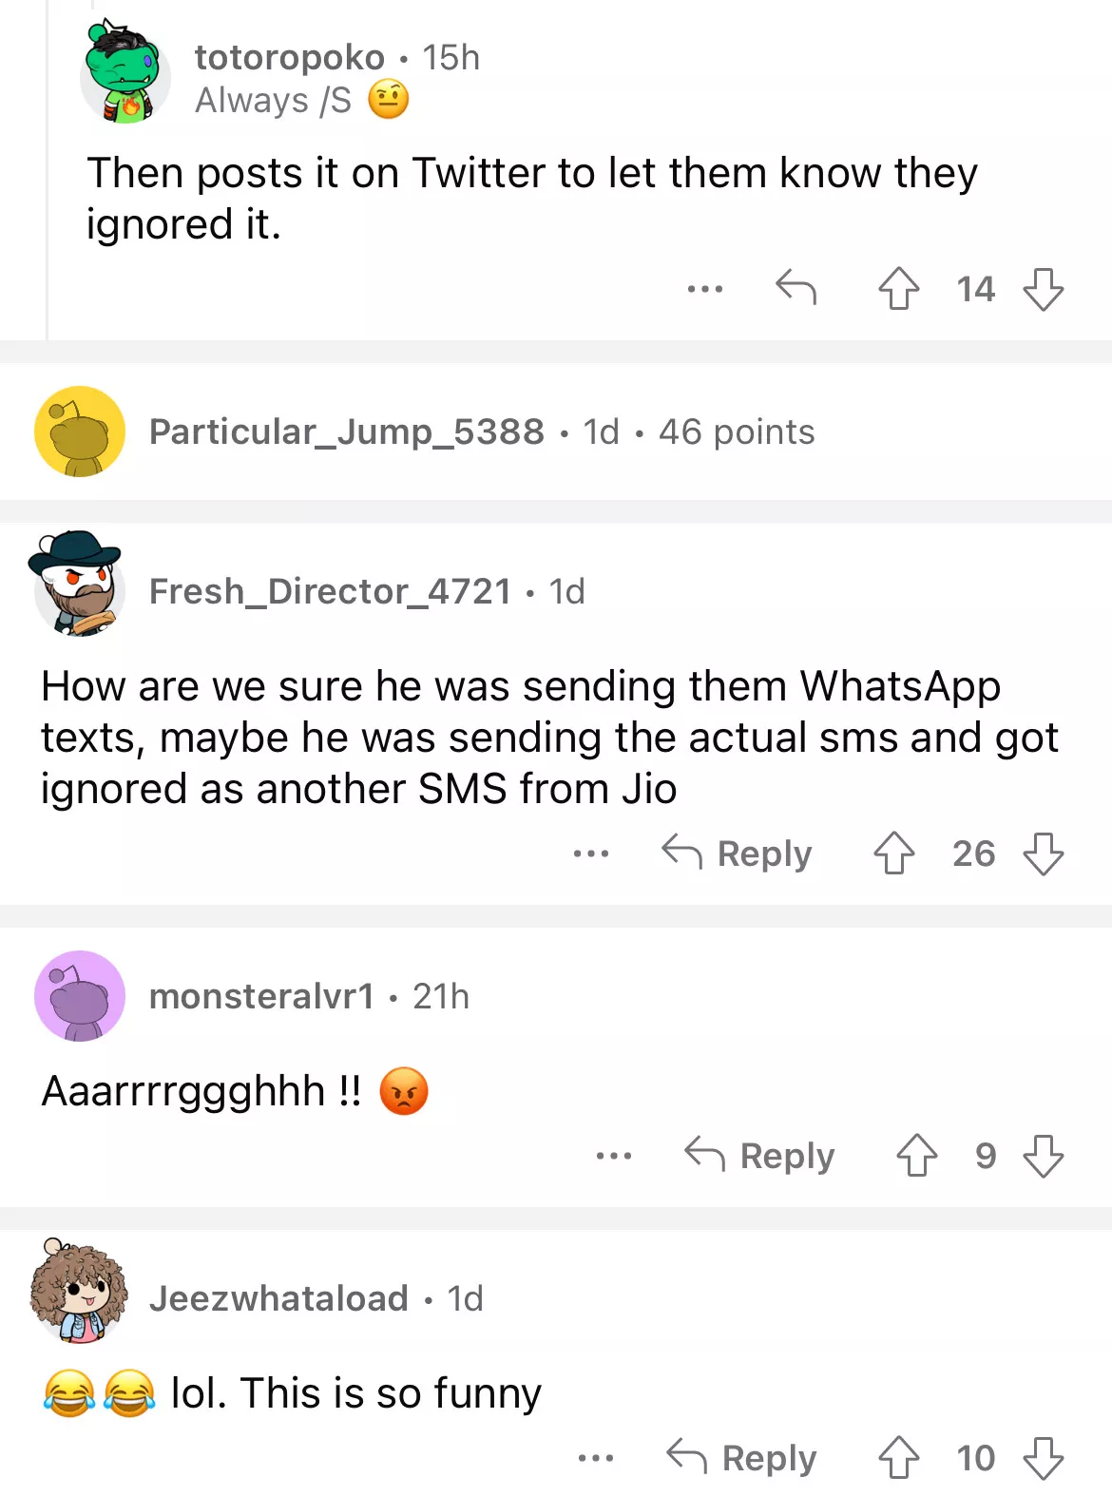Screen dimensions: 1112x1496
Task: View Fresh_Director_4721's avatar profile
Action: tap(78, 584)
